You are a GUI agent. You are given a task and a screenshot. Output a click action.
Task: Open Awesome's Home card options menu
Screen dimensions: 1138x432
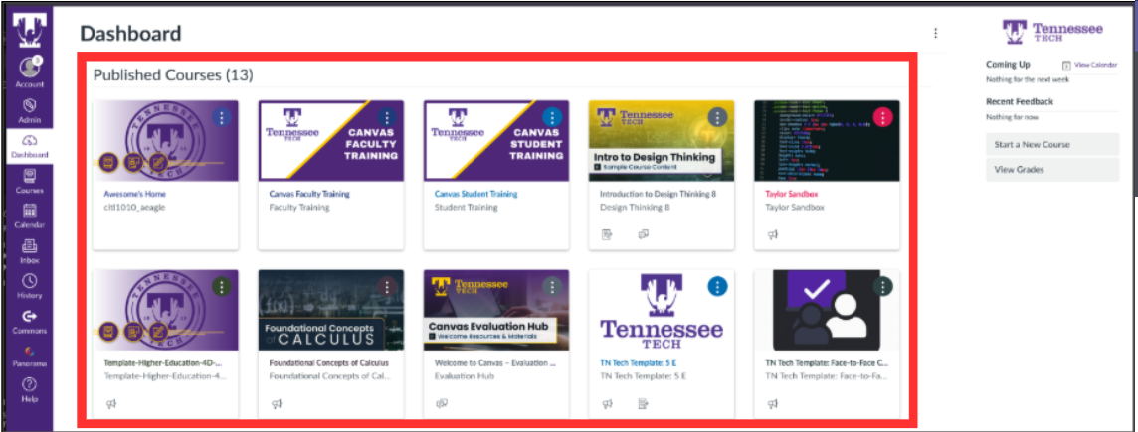point(222,117)
